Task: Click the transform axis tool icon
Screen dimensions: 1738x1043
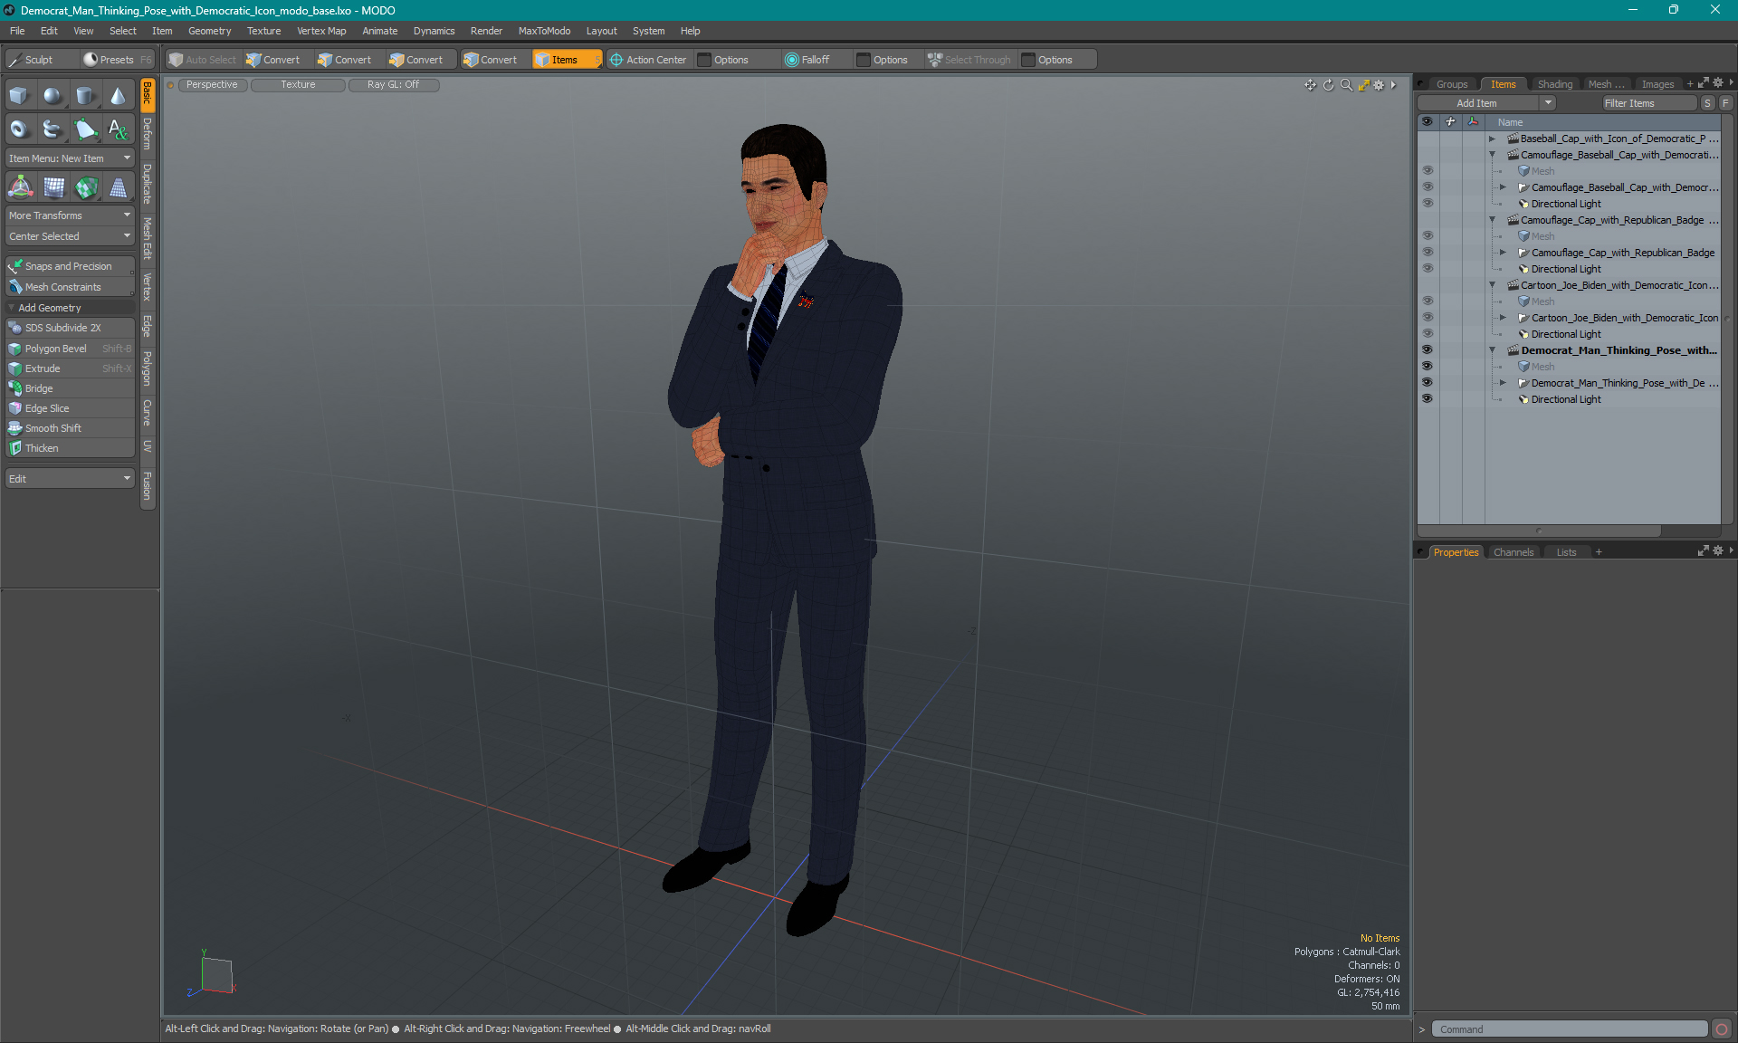Action: tap(20, 187)
